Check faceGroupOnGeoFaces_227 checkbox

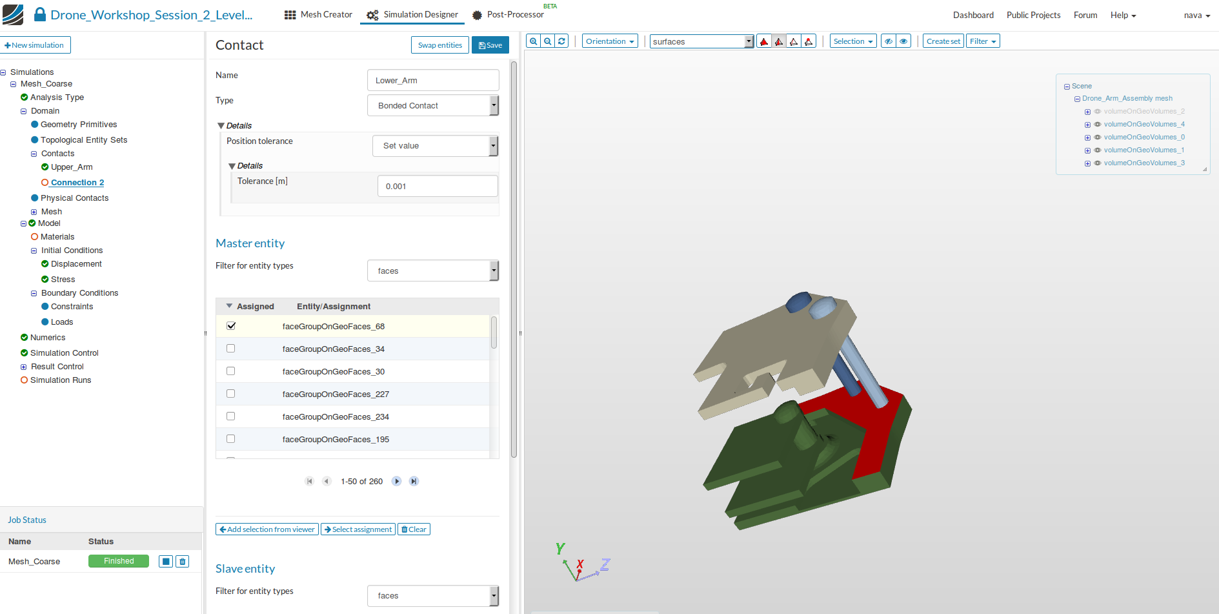point(231,394)
